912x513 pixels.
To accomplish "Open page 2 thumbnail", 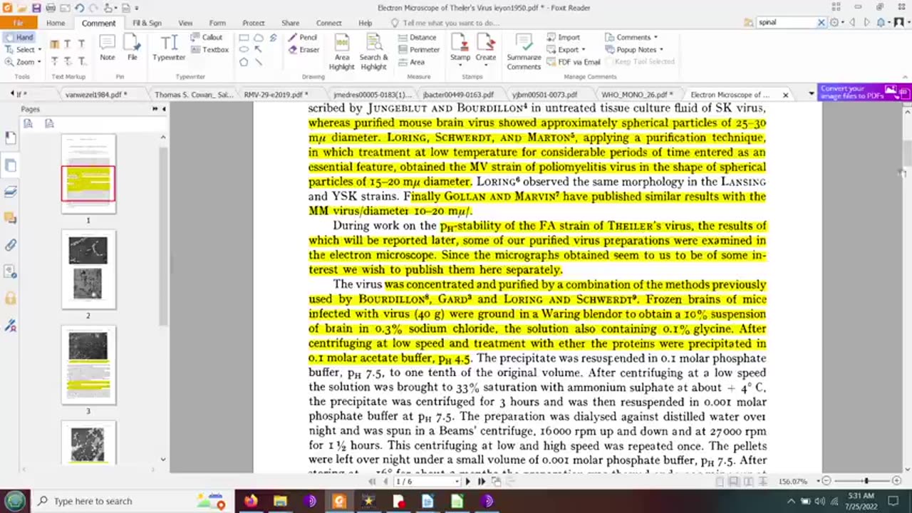I will 88,269.
